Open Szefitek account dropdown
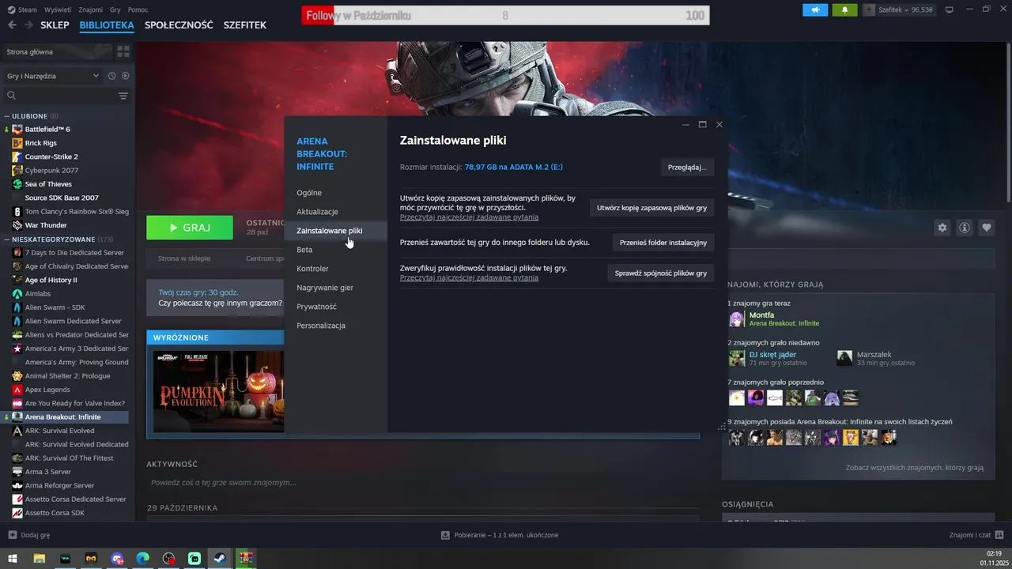The width and height of the screenshot is (1012, 569). click(x=897, y=9)
